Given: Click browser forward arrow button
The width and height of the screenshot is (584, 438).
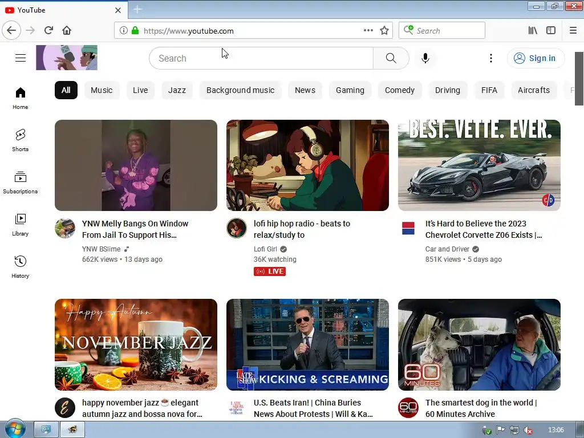Looking at the screenshot, I should click(x=30, y=31).
